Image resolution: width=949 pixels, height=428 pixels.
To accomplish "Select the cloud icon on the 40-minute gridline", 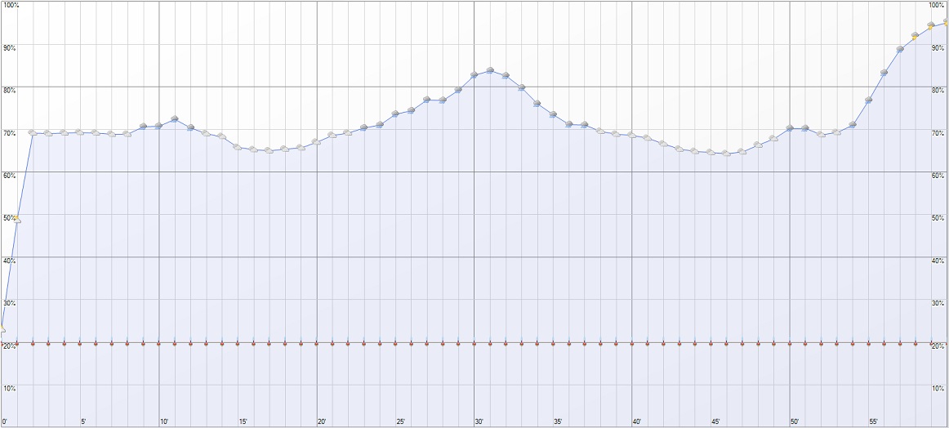I will (x=631, y=135).
